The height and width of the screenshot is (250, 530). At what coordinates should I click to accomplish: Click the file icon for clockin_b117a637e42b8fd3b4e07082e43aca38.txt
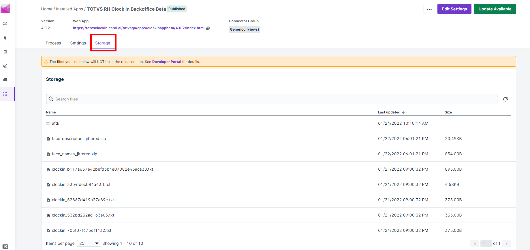(48, 169)
